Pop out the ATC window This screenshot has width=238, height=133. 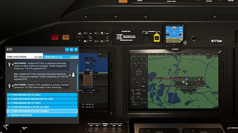coord(71,49)
